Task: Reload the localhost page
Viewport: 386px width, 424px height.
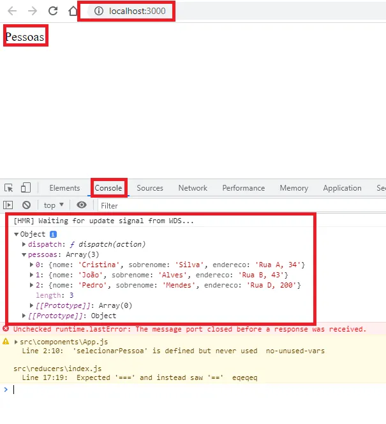Action: point(53,11)
